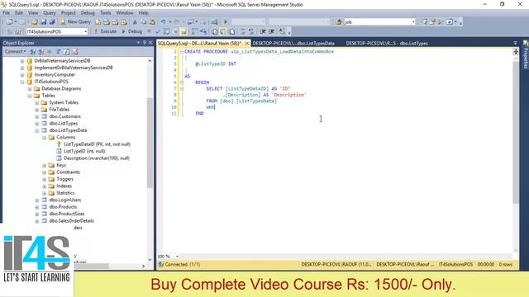Viewport: 529px width, 297px height.
Task: Open the Edit menu
Action: [19, 13]
